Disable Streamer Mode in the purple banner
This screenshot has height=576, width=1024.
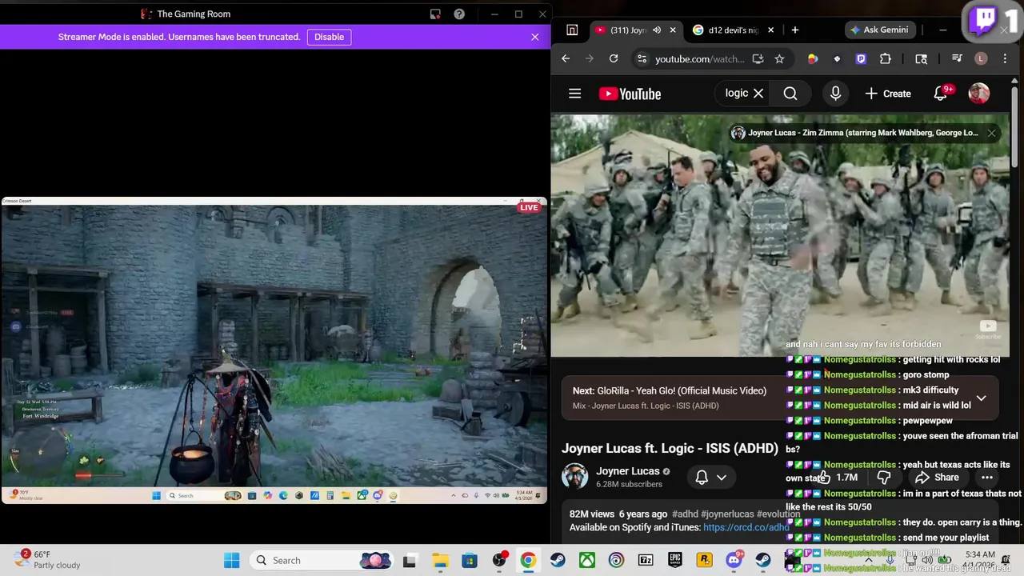[329, 37]
